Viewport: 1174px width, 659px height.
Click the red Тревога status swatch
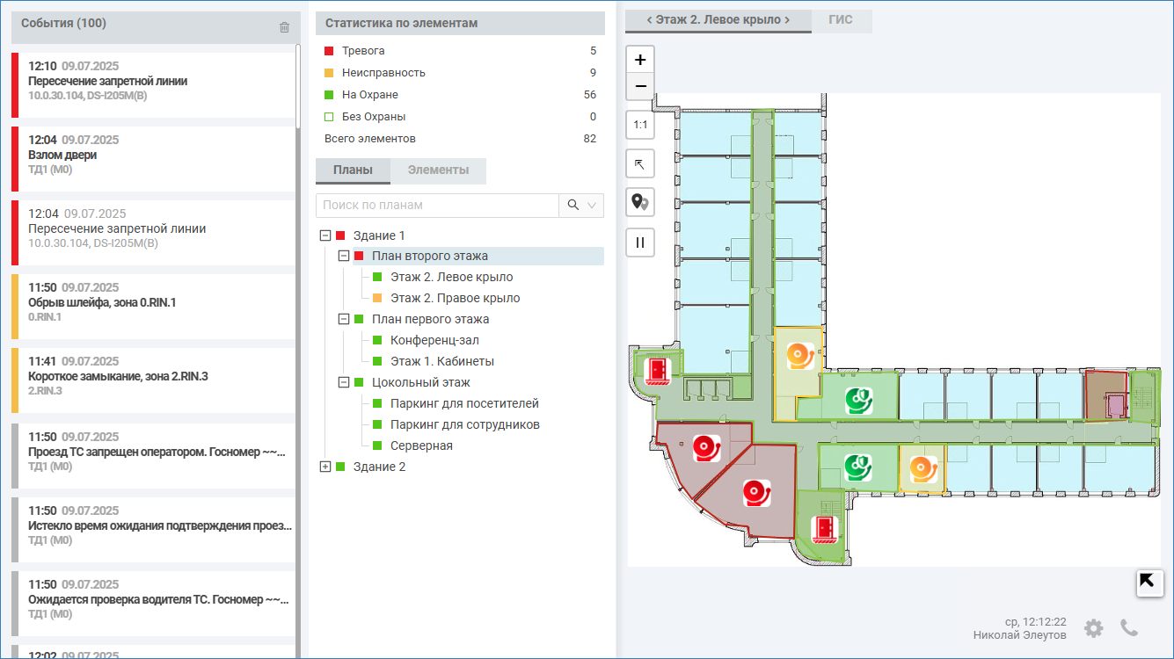pos(329,51)
